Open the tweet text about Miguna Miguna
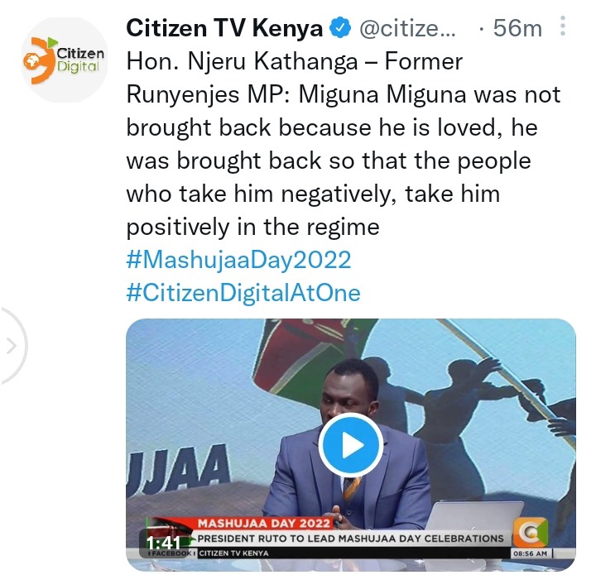596x575 pixels. point(344,144)
